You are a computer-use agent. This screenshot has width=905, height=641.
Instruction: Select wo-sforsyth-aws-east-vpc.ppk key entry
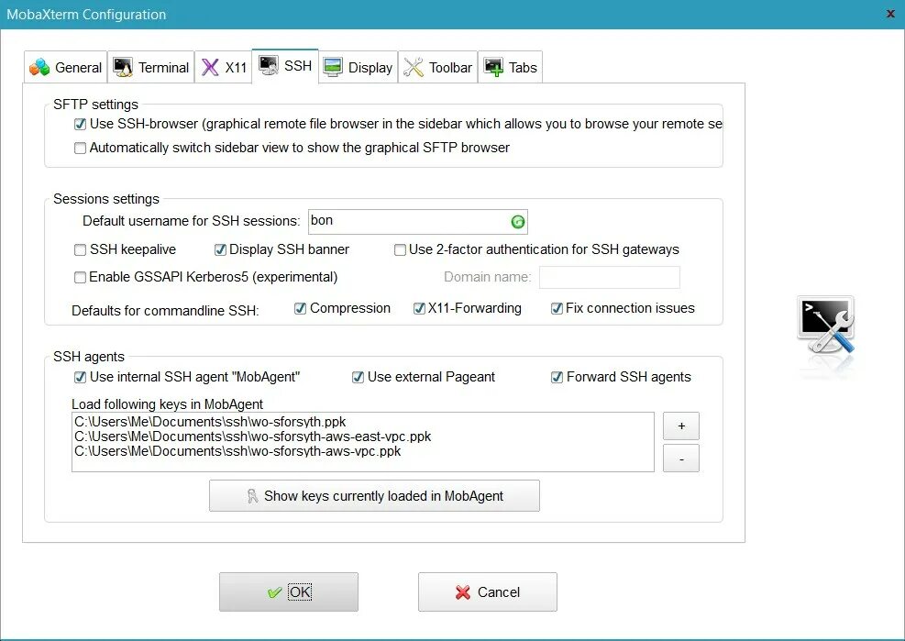[x=253, y=437]
